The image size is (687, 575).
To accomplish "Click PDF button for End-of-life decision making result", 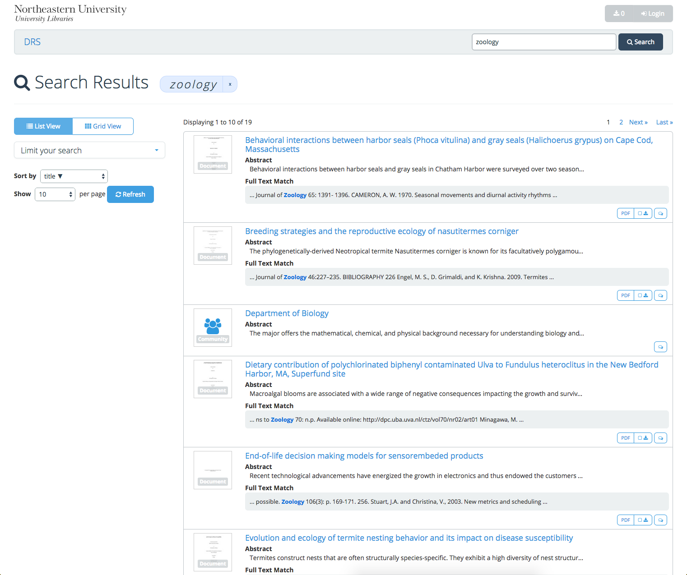I will (625, 520).
